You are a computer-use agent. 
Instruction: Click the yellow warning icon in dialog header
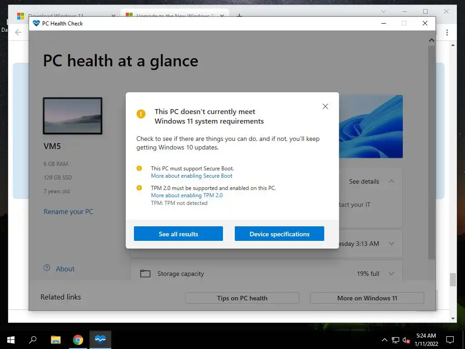click(141, 114)
